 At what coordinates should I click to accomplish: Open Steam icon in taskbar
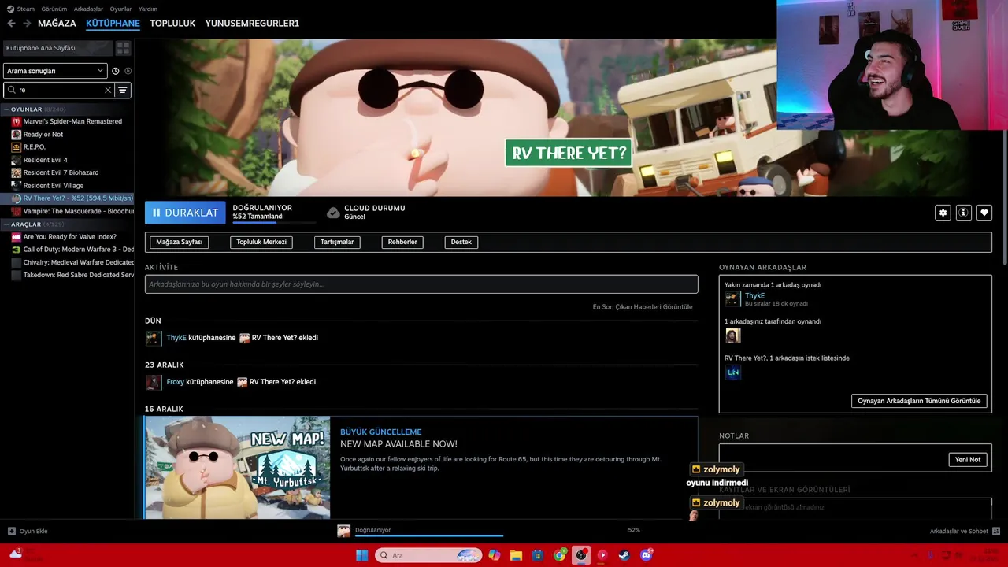click(x=624, y=555)
